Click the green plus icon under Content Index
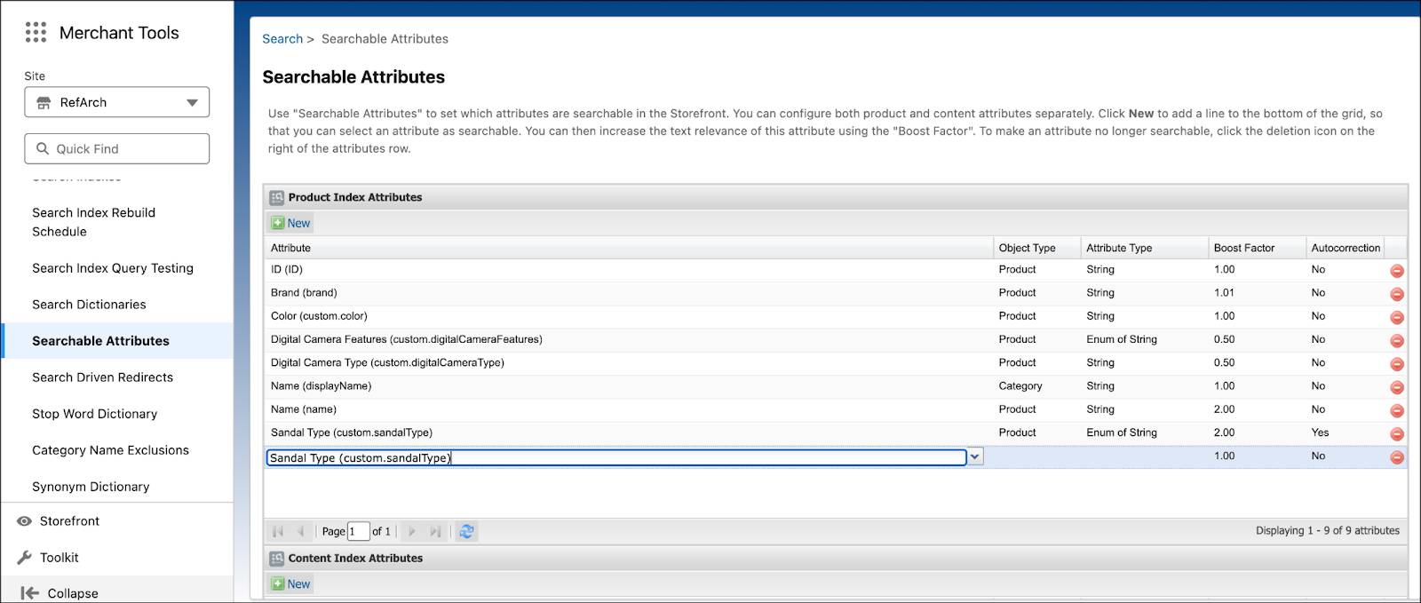The image size is (1421, 603). pos(278,583)
